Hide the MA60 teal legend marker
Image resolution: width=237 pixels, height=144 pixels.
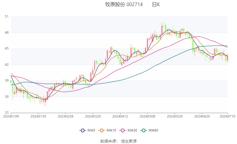(x=144, y=130)
